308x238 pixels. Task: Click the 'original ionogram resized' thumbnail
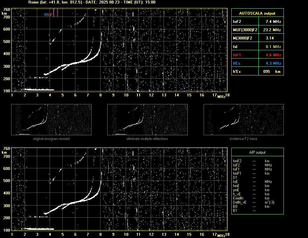coord(51,120)
